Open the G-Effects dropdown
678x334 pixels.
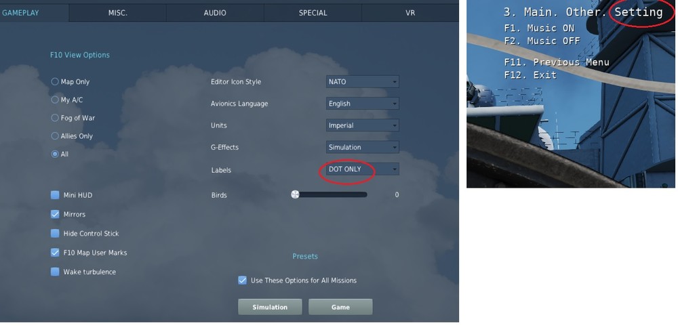pos(362,147)
